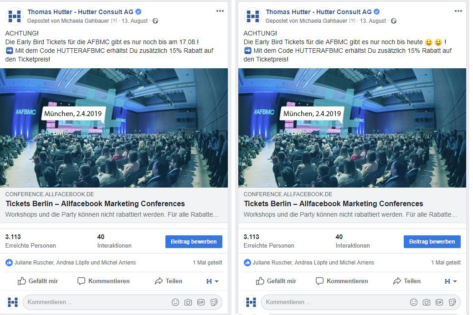
Task: Click the [?] help marker on the left post
Action: pyautogui.click(x=114, y=21)
